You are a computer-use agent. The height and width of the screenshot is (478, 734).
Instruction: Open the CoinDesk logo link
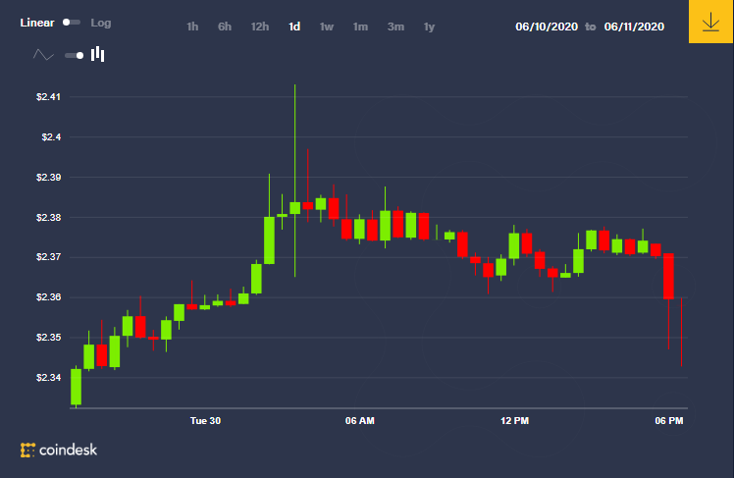coord(59,450)
